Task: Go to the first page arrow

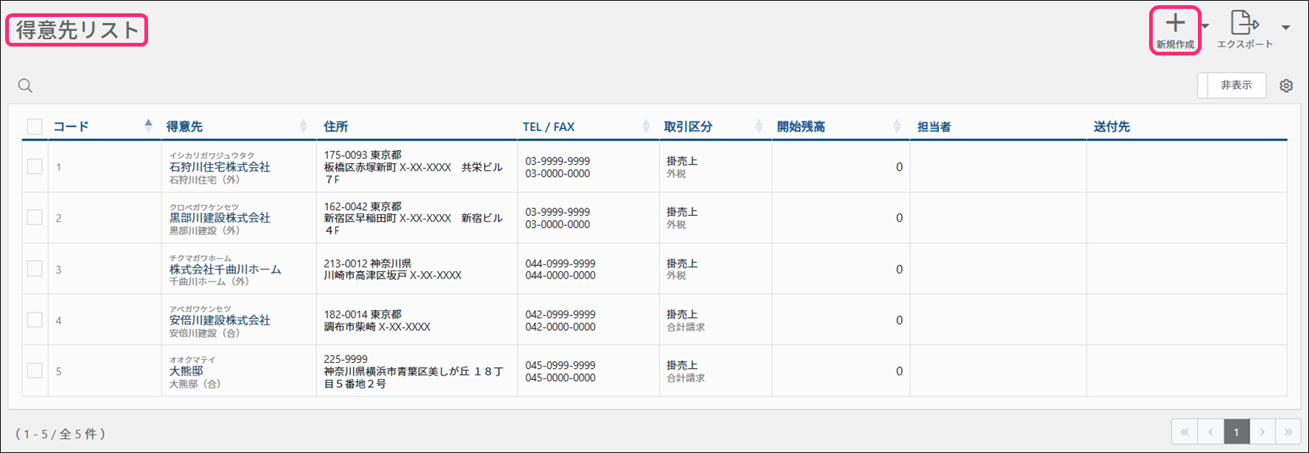Action: 1185,432
